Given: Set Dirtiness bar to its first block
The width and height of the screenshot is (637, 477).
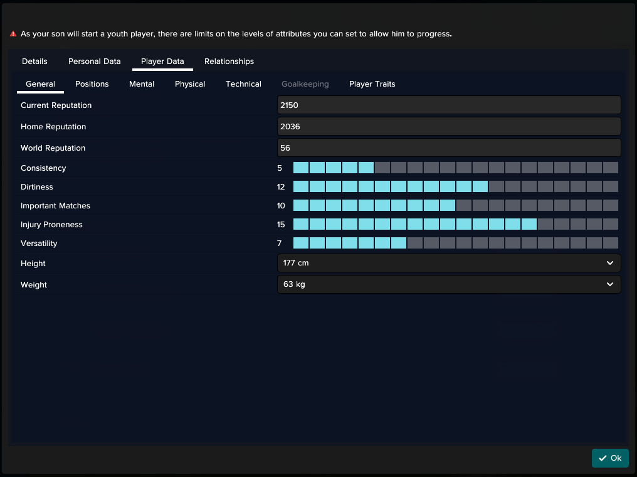Looking at the screenshot, I should click(x=301, y=186).
